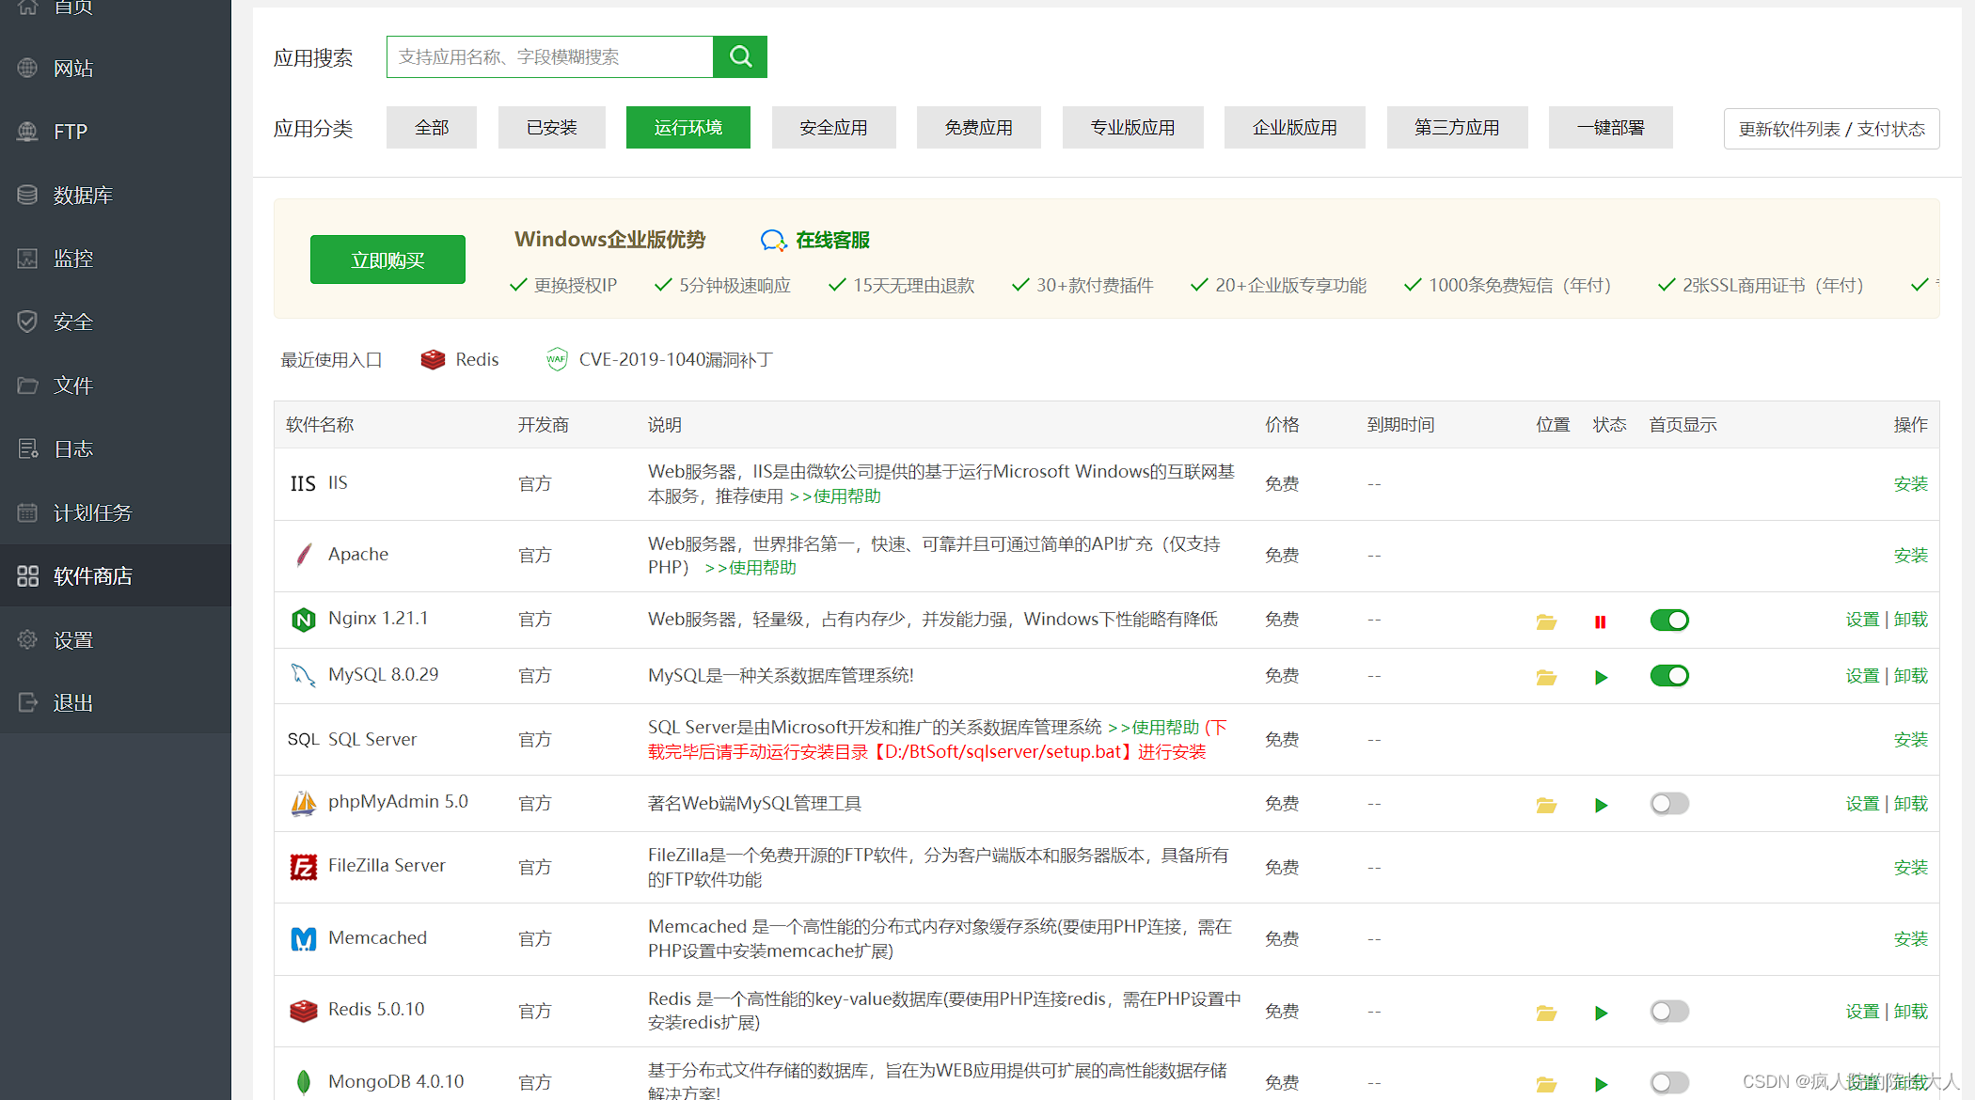
Task: Select the 免费应用 category tab
Action: pos(979,128)
